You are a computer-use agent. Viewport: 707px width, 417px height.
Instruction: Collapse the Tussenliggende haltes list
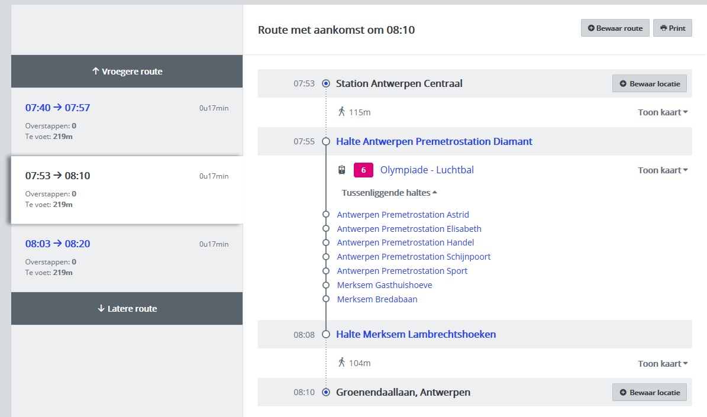(389, 193)
